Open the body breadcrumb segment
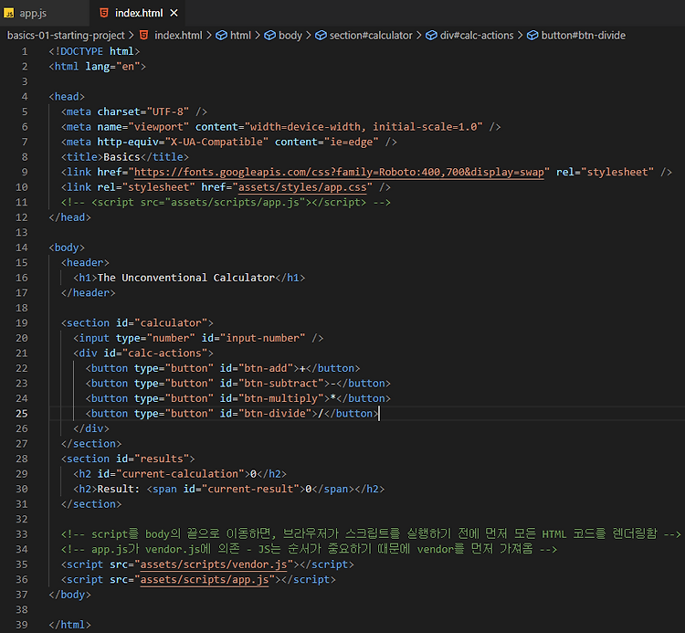 coord(290,36)
